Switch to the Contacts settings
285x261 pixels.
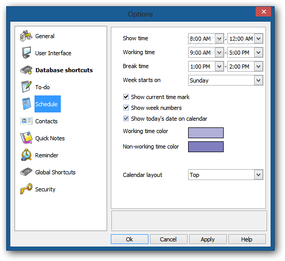pos(46,121)
